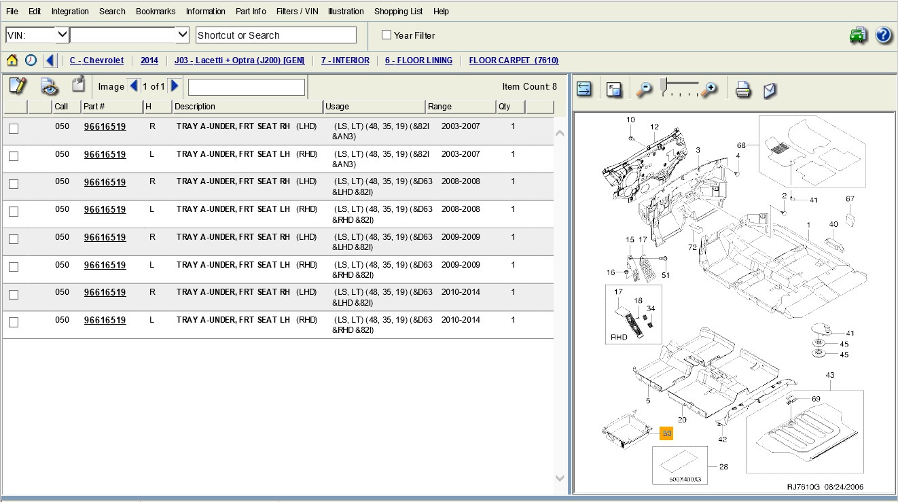Open the VIN type dropdown

(x=62, y=35)
